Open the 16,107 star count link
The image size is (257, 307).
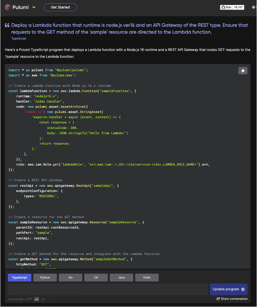(x=238, y=7)
